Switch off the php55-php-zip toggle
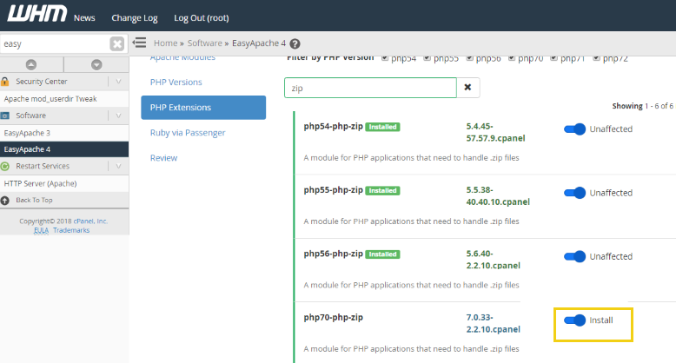Viewport: 676px width, 363px height. point(574,193)
